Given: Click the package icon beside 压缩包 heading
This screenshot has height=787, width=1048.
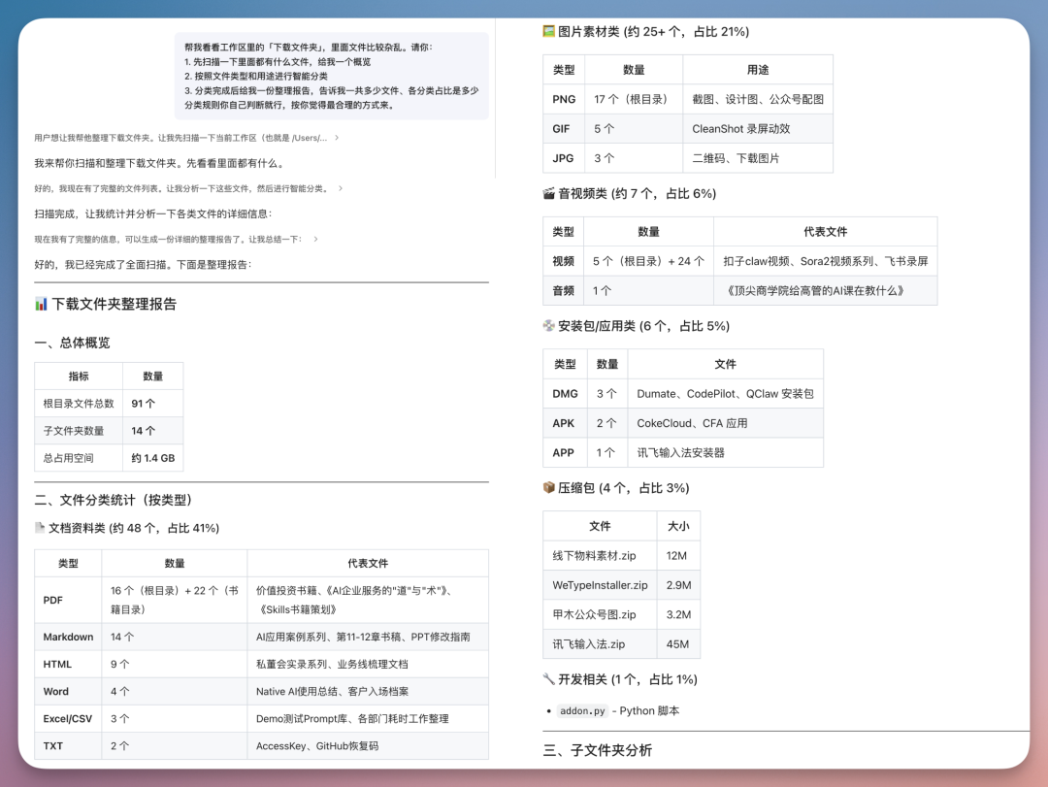Looking at the screenshot, I should point(549,488).
